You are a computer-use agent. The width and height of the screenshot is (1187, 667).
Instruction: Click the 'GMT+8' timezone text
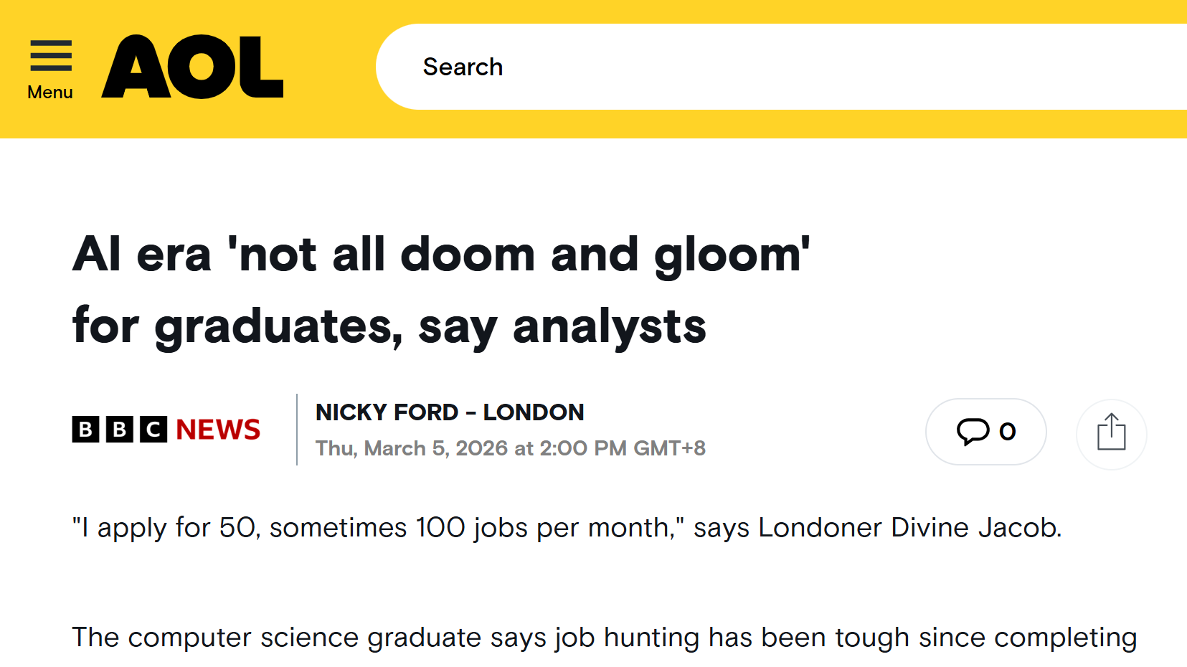tap(670, 448)
